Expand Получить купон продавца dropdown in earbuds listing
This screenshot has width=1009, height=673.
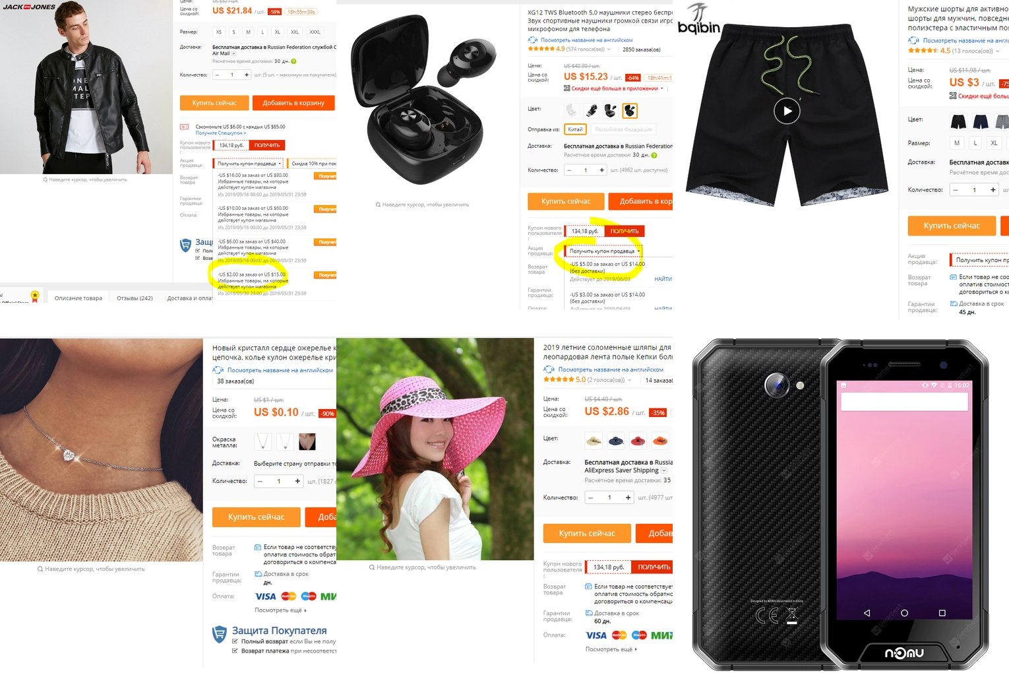pos(603,251)
